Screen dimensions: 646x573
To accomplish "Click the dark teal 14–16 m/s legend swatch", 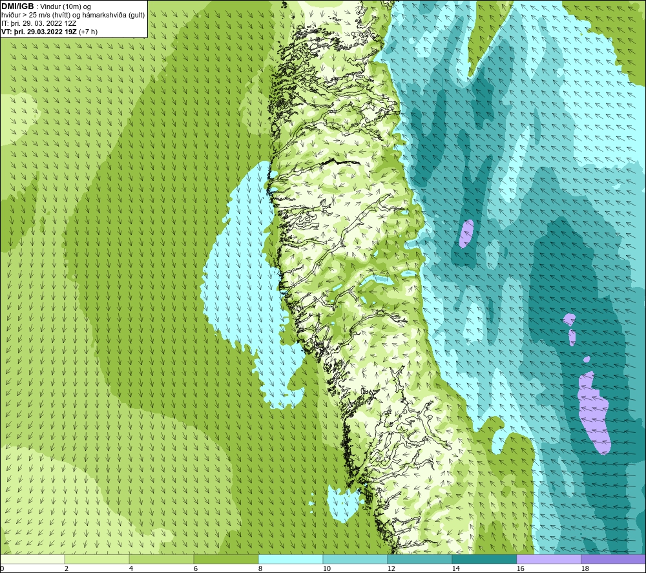I will point(484,559).
